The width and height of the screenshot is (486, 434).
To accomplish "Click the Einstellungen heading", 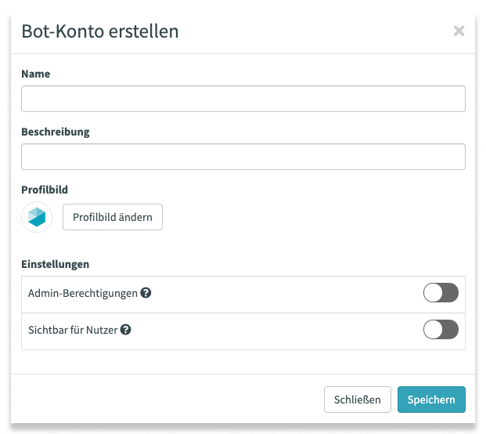I will (x=56, y=264).
